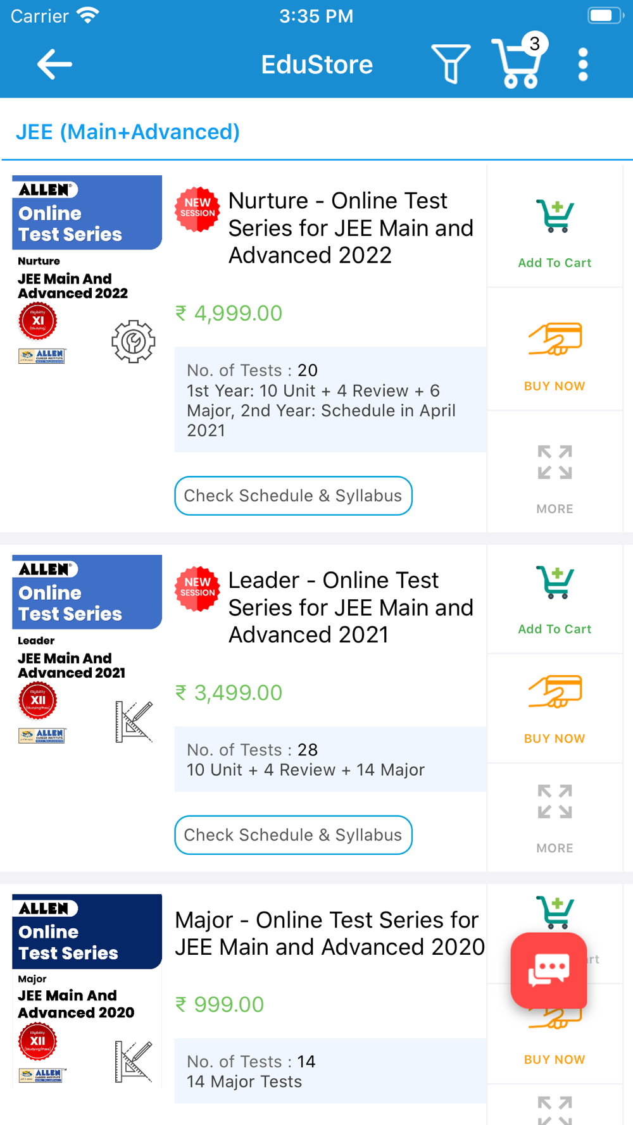Open the Major Online Test Series 2020 title
Screen dimensions: 633x1125
(x=329, y=933)
